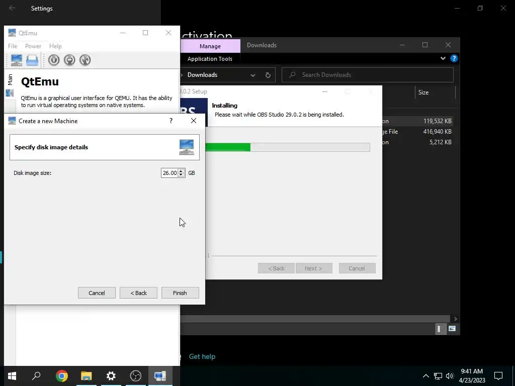Click the pause machine icon in QtEmu toolbar
This screenshot has width=515, height=386.
click(69, 60)
